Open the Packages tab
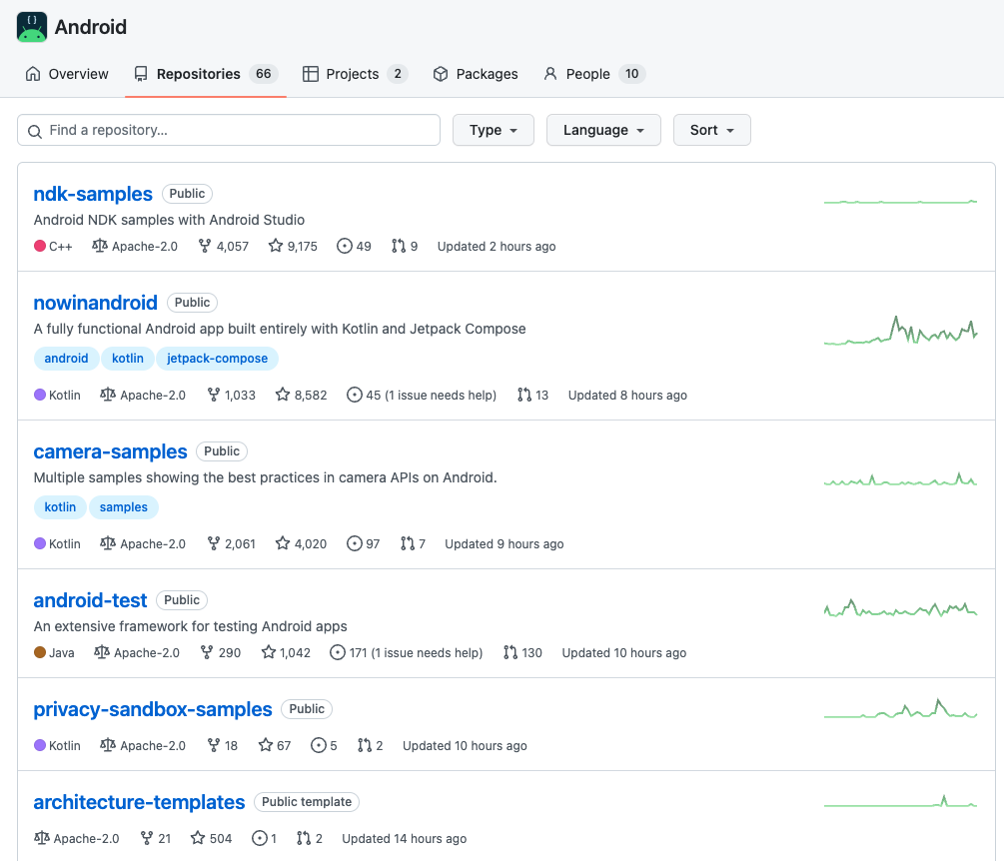This screenshot has width=1004, height=861. 476,74
